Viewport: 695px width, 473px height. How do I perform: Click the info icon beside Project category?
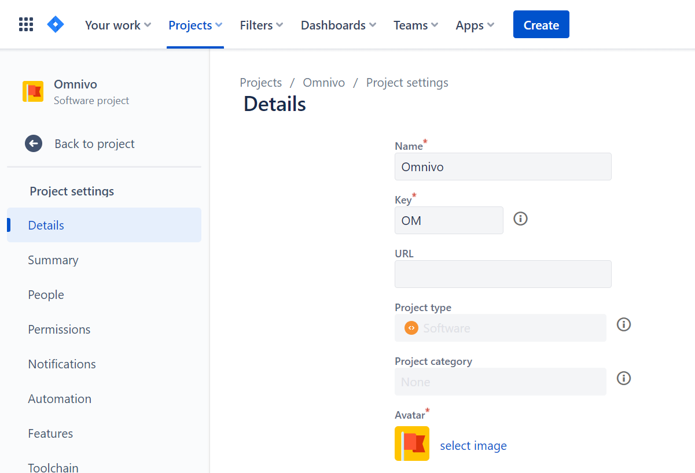click(x=623, y=378)
